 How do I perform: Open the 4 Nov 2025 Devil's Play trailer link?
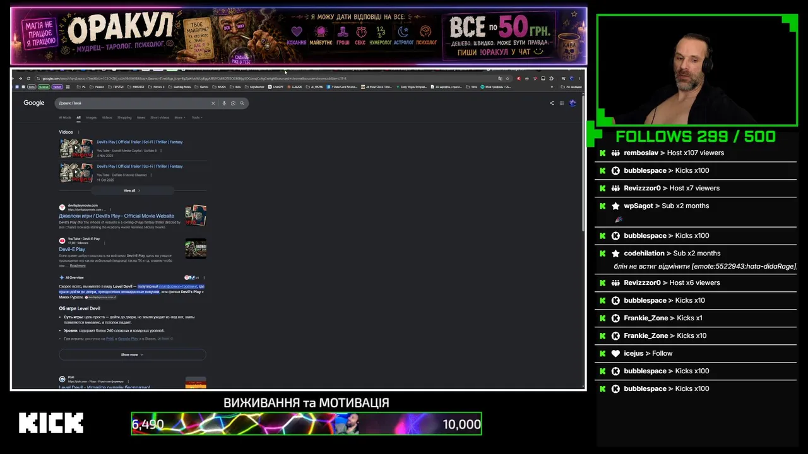tap(140, 142)
